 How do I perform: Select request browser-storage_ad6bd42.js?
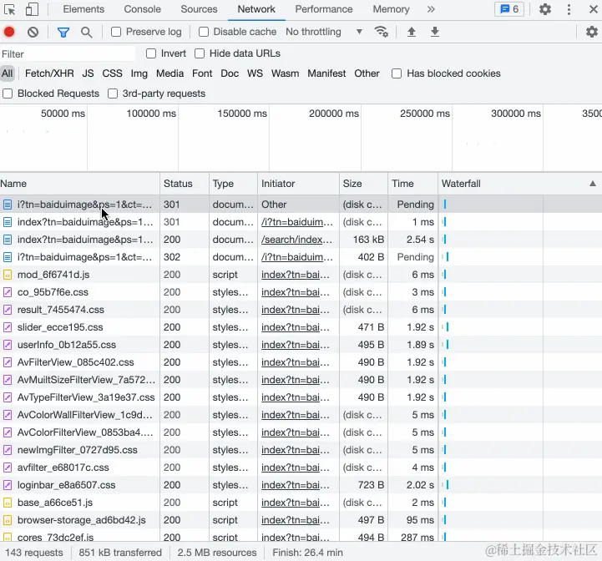point(81,520)
